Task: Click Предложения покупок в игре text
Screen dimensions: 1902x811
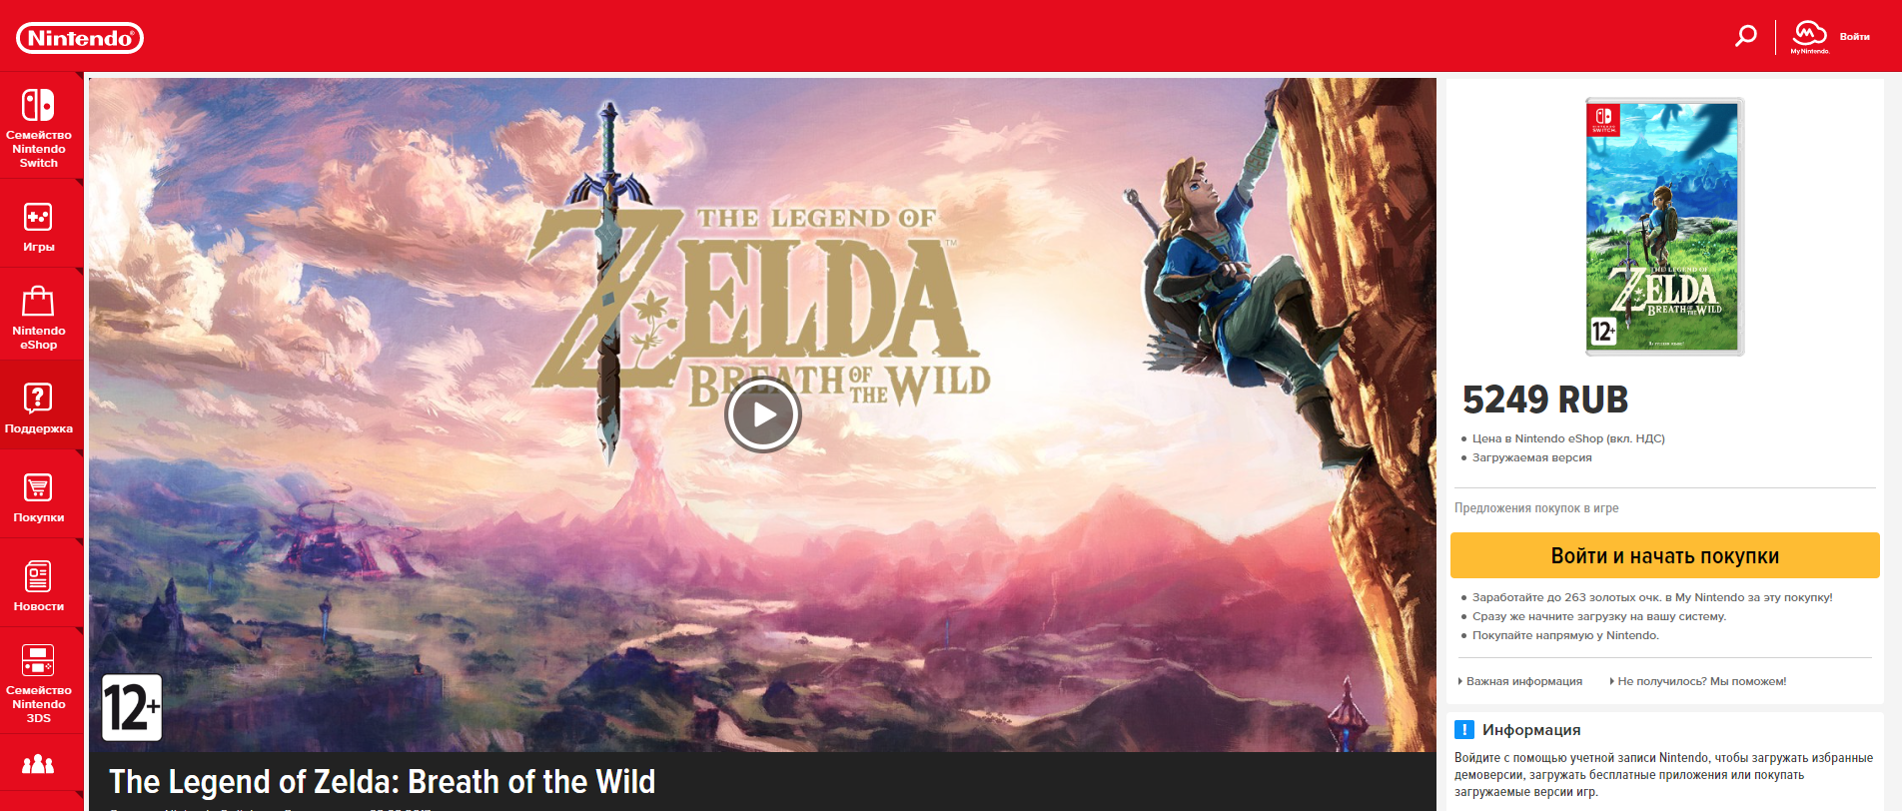Action: click(1536, 508)
